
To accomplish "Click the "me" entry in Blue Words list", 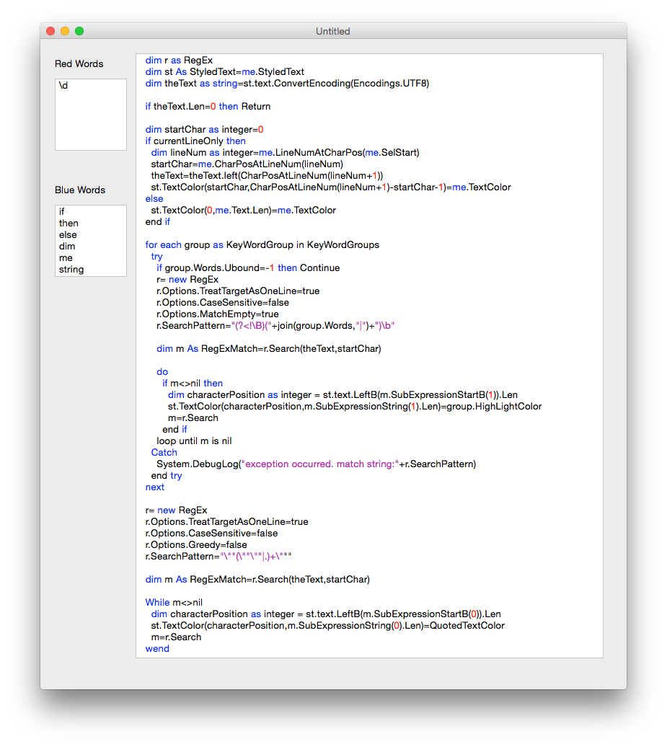I will coord(66,257).
